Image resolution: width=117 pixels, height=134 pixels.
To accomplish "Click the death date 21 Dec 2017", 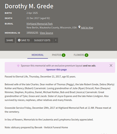I will (x=33, y=18).
